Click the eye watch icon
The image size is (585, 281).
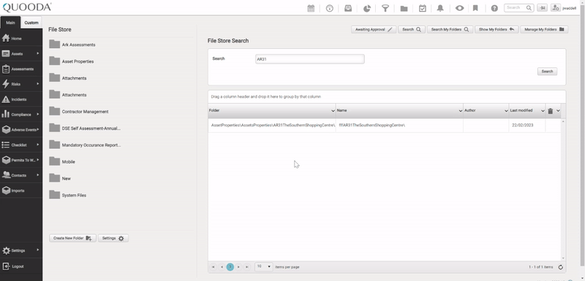(x=459, y=8)
